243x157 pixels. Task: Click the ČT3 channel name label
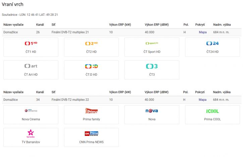point(152,74)
